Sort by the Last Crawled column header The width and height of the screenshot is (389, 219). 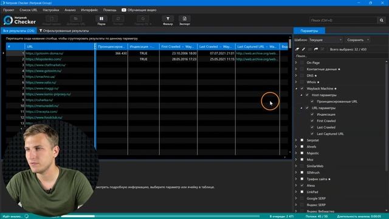[216, 46]
